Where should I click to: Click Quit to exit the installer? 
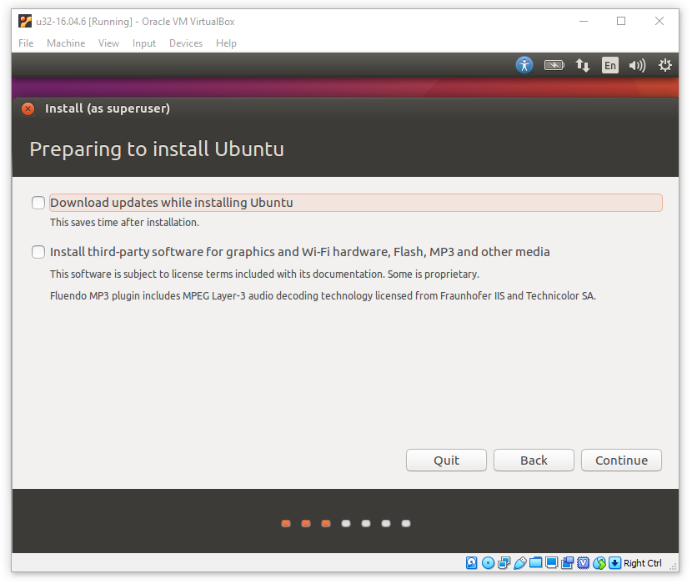pos(446,461)
